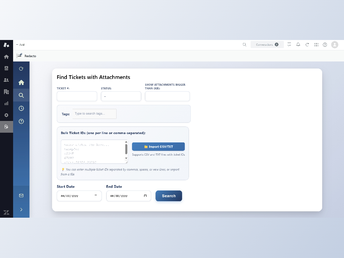Click the Import CSV/TXT button
Viewport: 344px width, 258px height.
tap(158, 147)
